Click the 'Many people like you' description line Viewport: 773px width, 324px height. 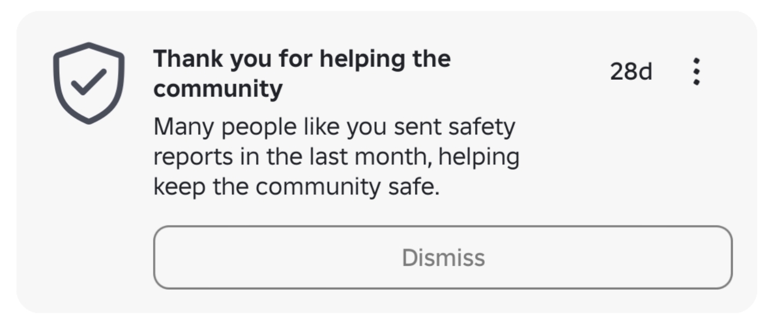334,127
